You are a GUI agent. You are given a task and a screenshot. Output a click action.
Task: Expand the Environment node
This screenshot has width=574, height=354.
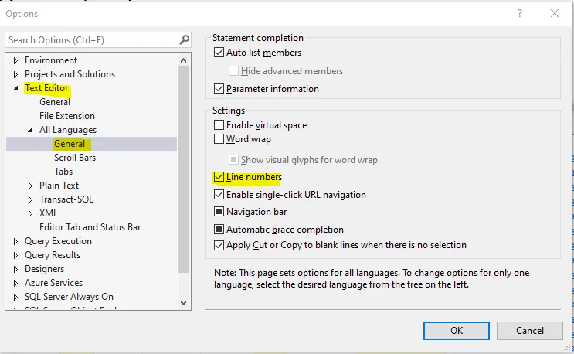click(x=15, y=60)
